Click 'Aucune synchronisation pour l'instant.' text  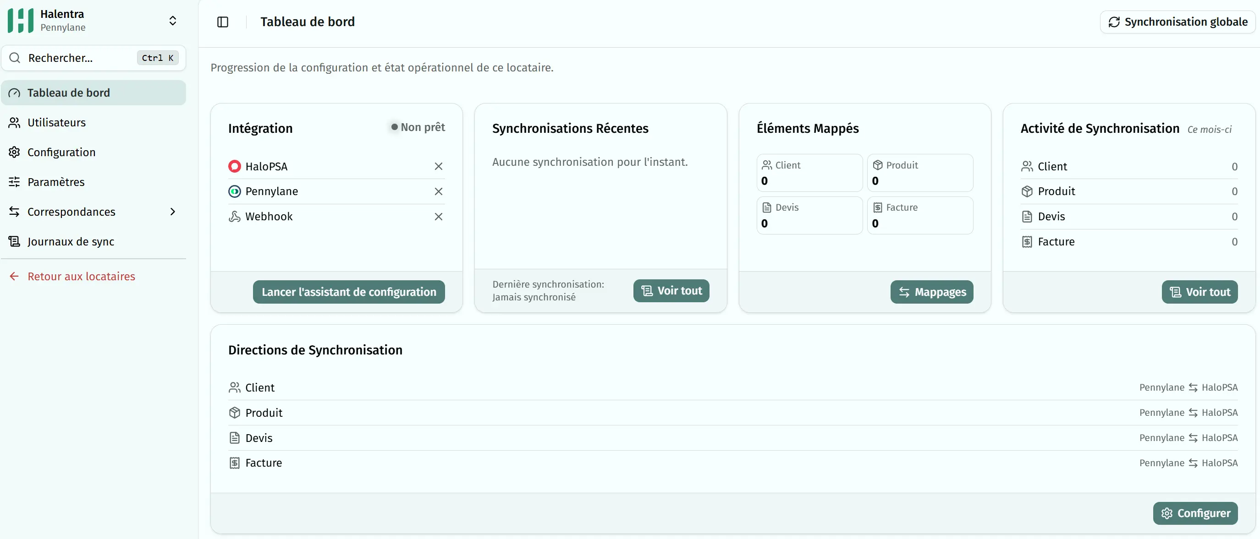coord(590,162)
